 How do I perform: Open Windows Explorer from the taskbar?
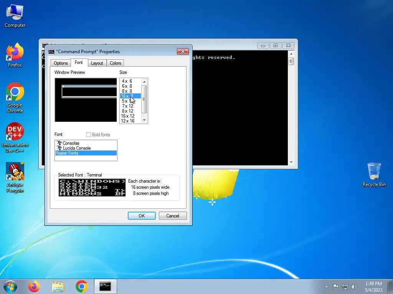(58, 286)
